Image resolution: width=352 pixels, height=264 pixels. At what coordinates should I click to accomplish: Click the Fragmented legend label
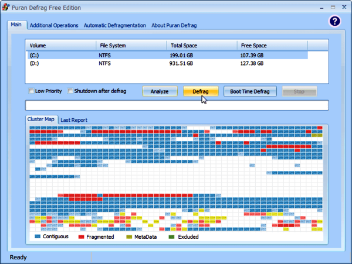coord(100,236)
